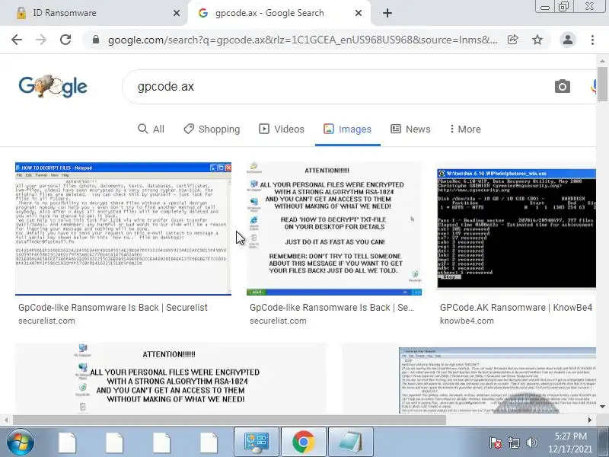Open HOW TO DECRYPT FILES Notepad thumbnail
Screen dimensions: 609x457
123,228
